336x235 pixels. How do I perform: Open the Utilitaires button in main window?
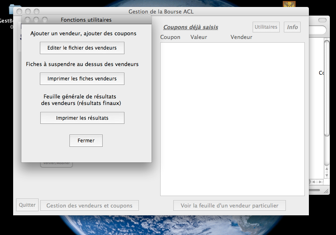[266, 27]
